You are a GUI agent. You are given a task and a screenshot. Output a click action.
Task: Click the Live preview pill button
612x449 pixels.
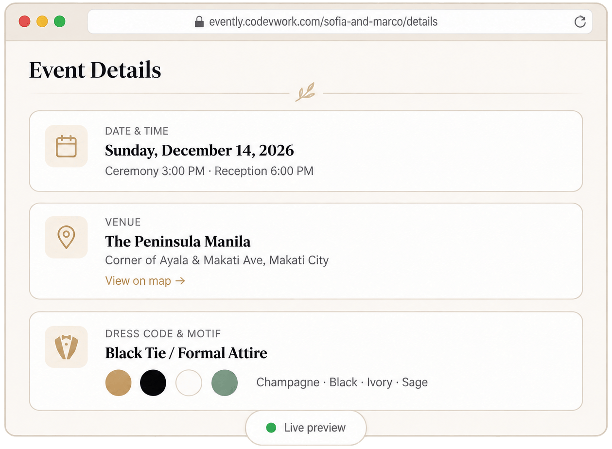(306, 428)
